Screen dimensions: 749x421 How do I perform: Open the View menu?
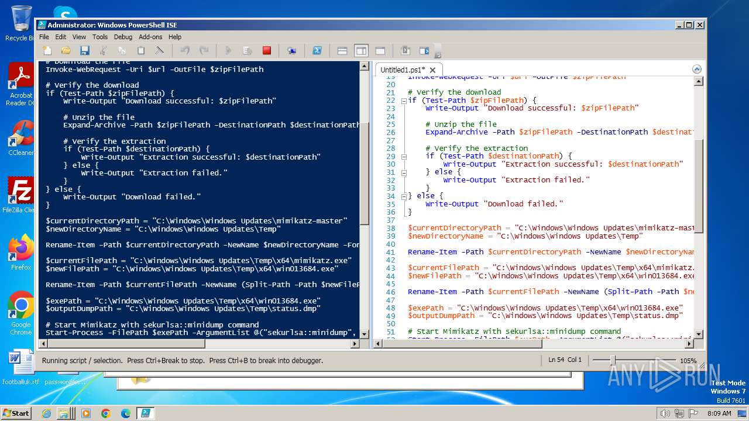coord(79,37)
